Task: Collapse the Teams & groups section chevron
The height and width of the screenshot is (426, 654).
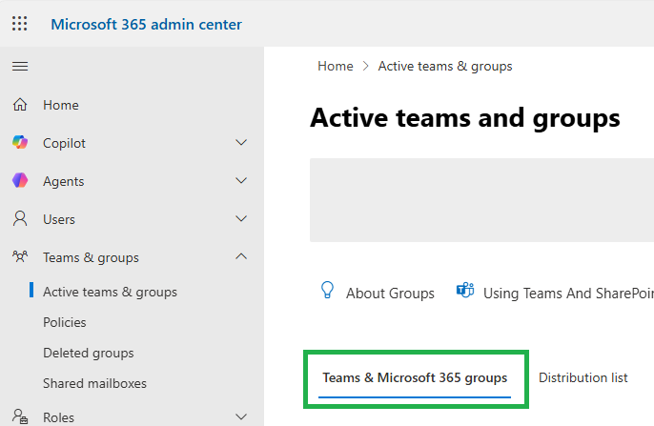Action: [x=241, y=257]
